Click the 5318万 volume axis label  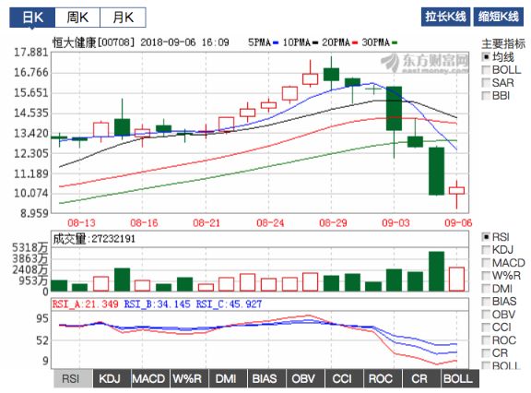pyautogui.click(x=29, y=247)
